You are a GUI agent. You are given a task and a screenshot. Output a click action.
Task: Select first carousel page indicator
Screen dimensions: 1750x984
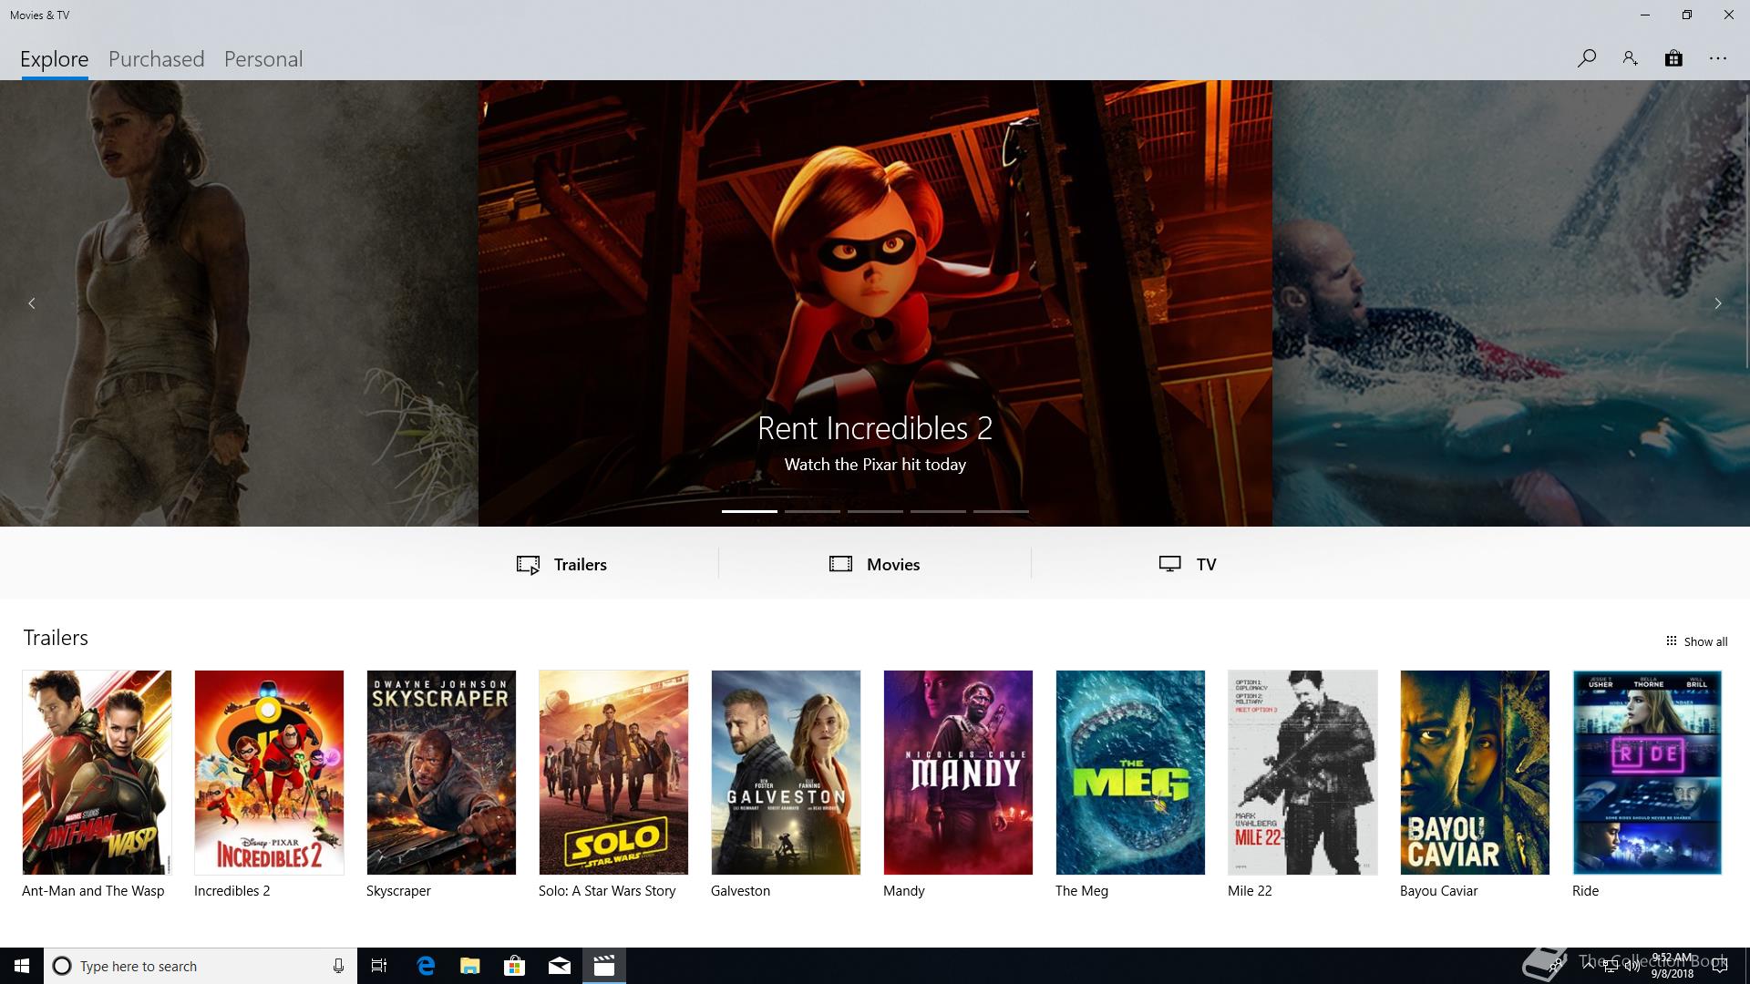pyautogui.click(x=749, y=511)
